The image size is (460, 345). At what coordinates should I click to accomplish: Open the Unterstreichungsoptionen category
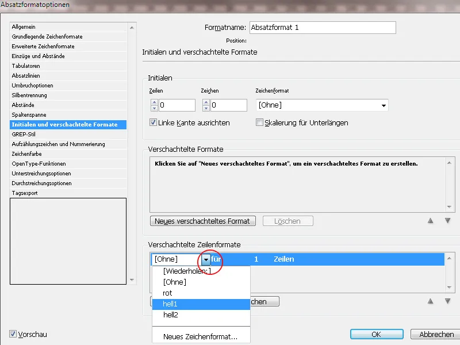click(x=68, y=174)
